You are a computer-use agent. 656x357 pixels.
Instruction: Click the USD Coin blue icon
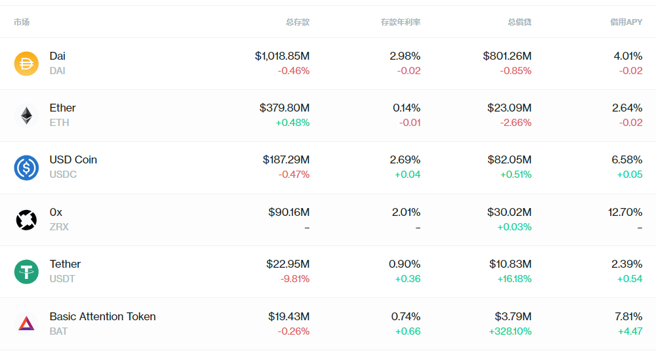(x=26, y=167)
